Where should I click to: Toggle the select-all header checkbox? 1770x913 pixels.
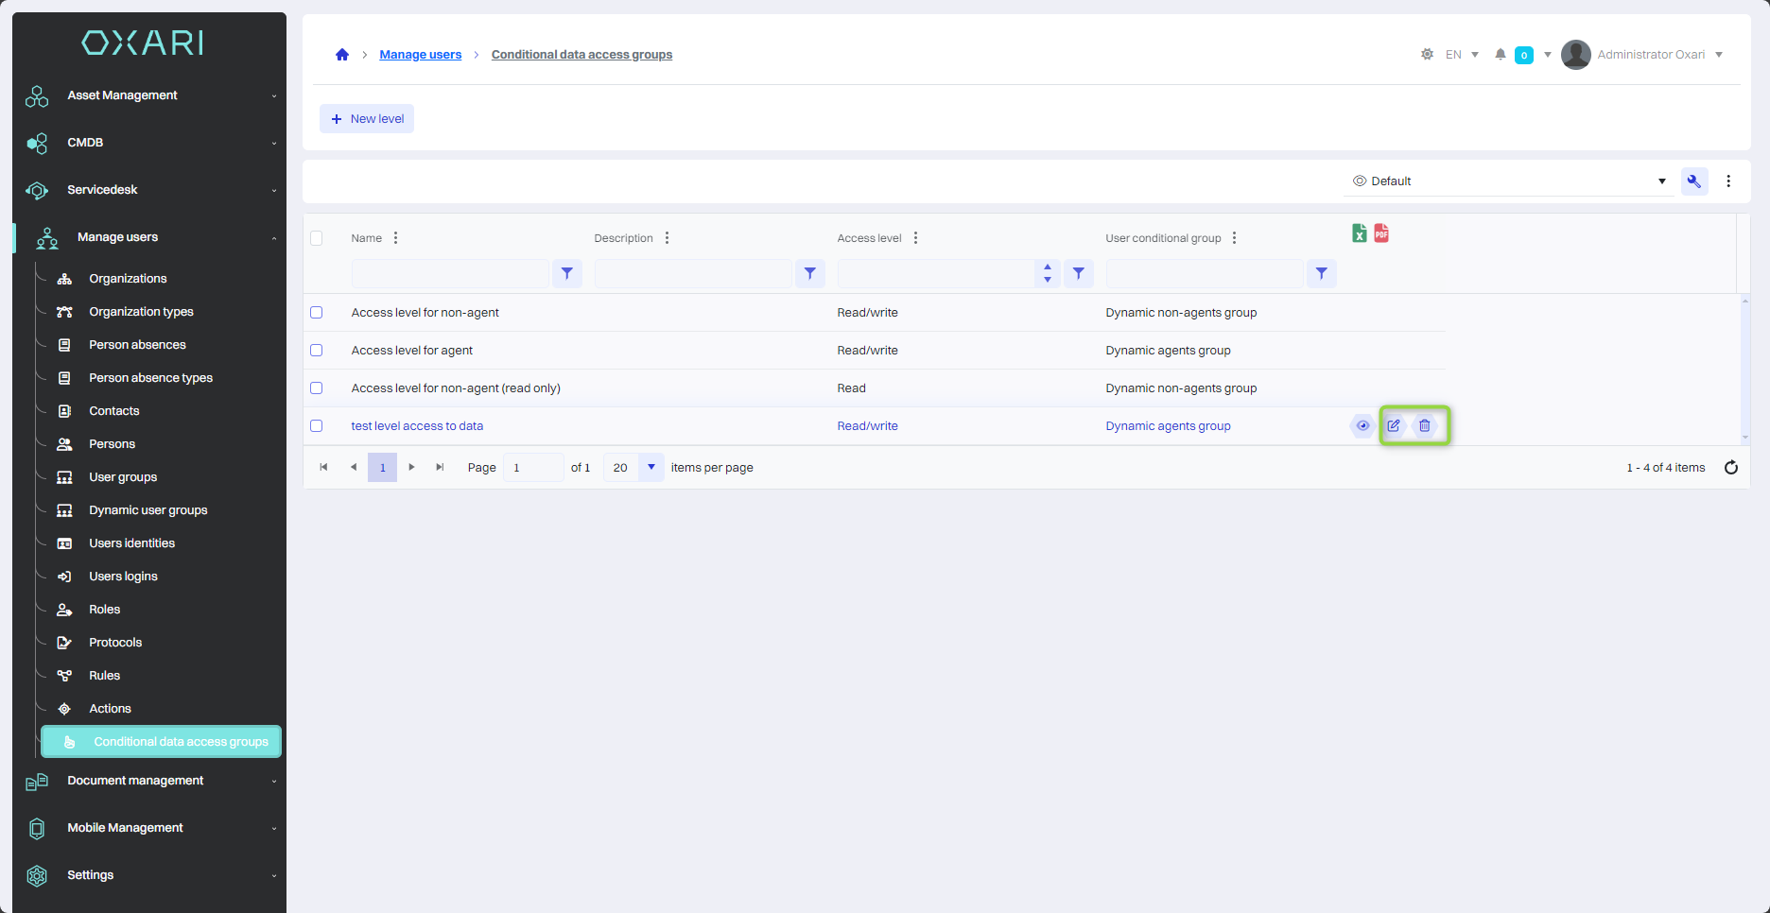pyautogui.click(x=317, y=238)
